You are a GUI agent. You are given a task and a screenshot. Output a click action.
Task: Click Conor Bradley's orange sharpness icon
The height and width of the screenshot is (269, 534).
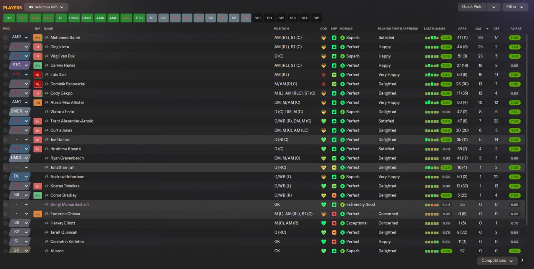click(x=334, y=195)
